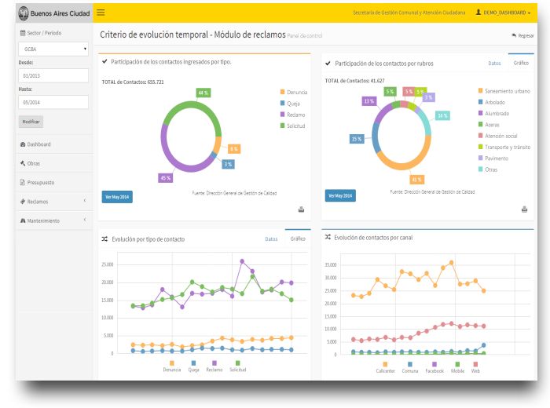
Task: Open the Obras sidebar section
Action: [33, 163]
